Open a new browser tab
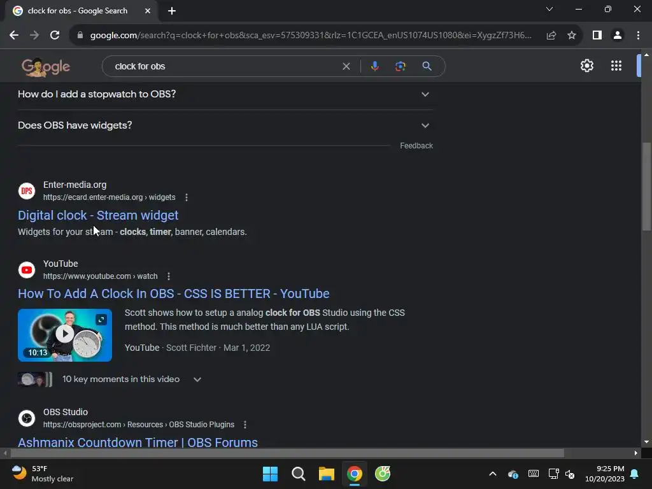 click(x=172, y=11)
